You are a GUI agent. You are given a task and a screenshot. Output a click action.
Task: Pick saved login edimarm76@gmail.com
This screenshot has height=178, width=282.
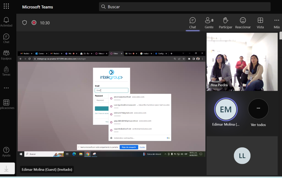click(x=140, y=114)
